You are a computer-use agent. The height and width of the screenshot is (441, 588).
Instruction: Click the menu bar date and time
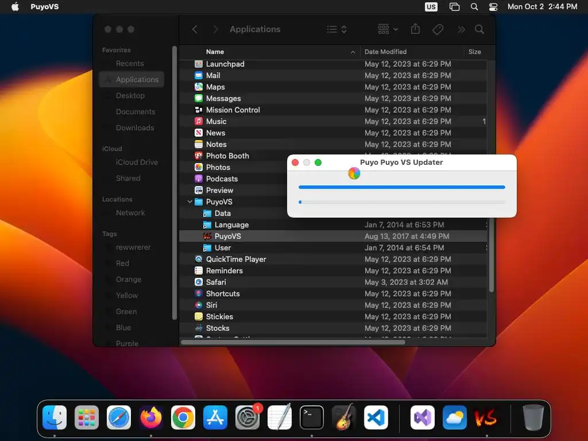pos(542,6)
